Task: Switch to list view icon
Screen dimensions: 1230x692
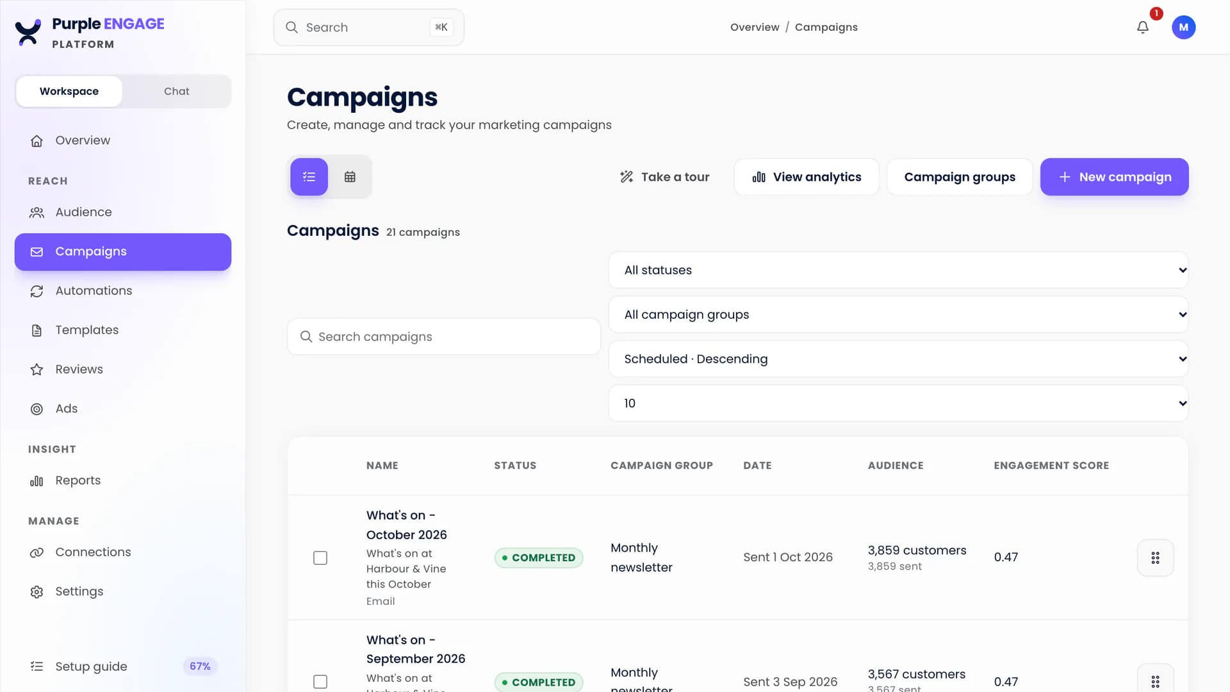Action: pos(309,177)
